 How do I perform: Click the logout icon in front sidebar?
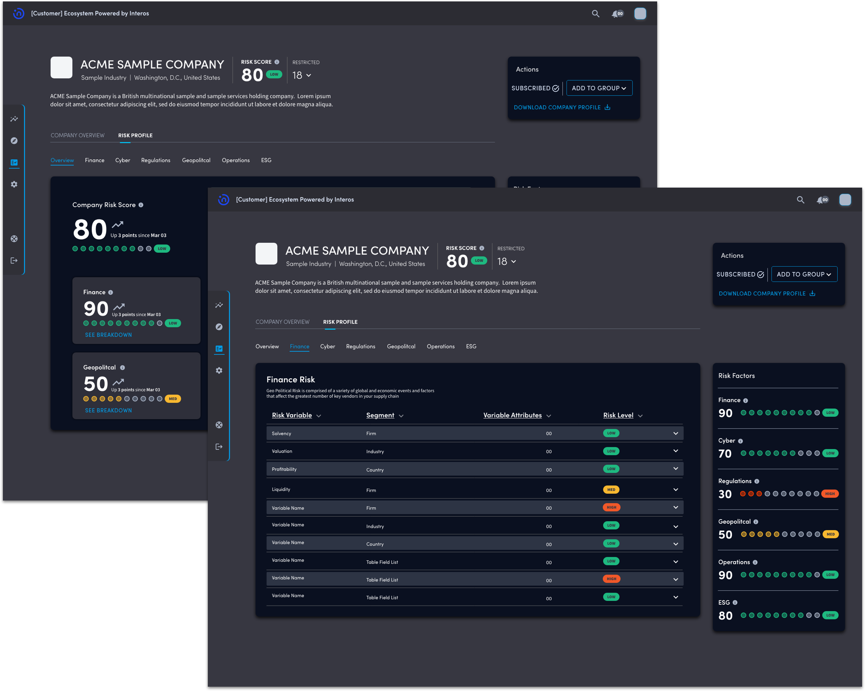(219, 446)
